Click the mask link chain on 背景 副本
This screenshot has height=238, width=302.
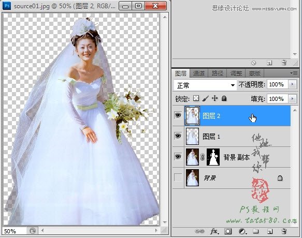pyautogui.click(x=202, y=157)
